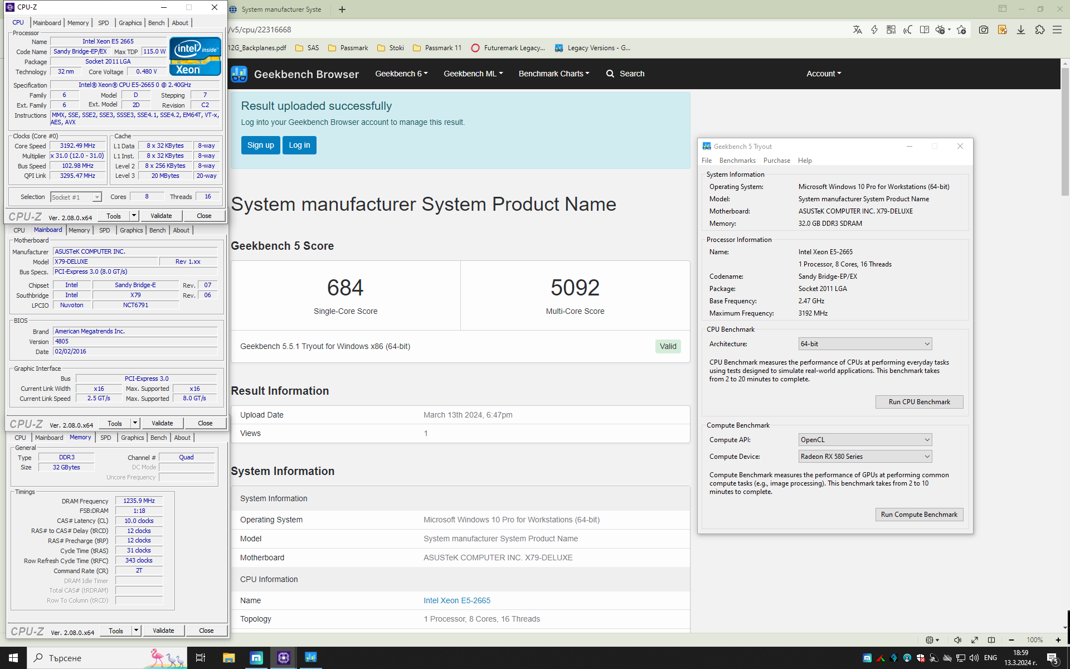Viewport: 1070px width, 669px height.
Task: Click the Log in button
Action: coord(299,145)
